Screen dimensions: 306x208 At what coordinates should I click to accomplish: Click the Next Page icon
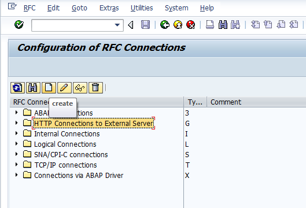tap(281, 25)
